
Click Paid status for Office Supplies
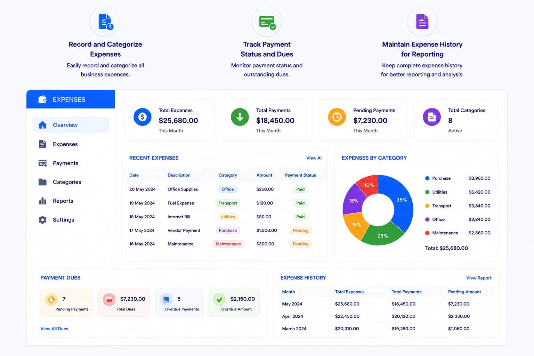tap(300, 189)
